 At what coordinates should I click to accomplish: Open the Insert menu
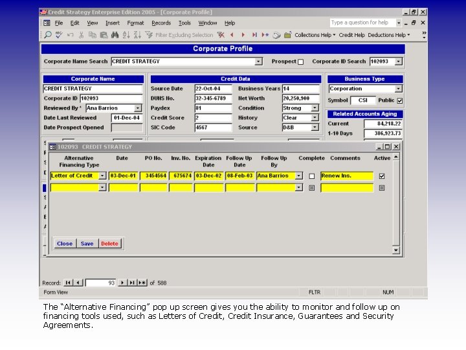click(x=113, y=23)
